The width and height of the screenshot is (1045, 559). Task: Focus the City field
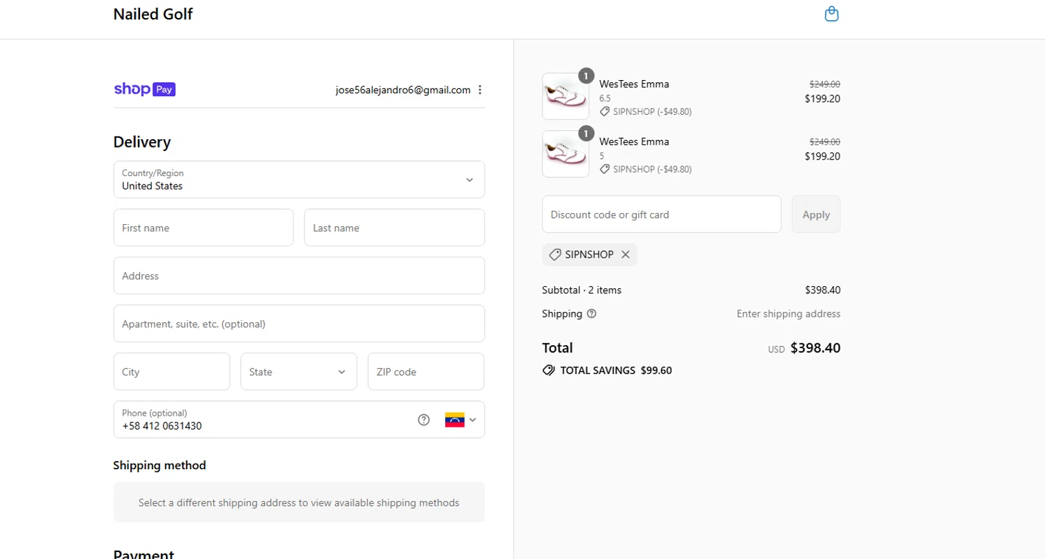(171, 372)
